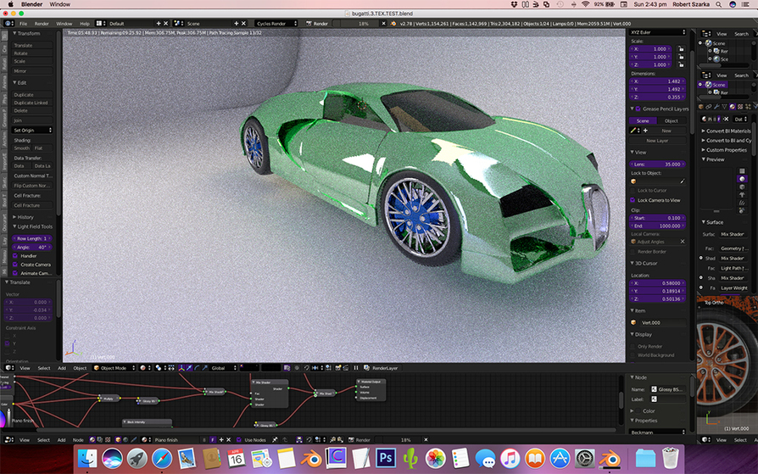The image size is (758, 474).
Task: Toggle the Use Nodes checkbox
Action: [x=239, y=440]
